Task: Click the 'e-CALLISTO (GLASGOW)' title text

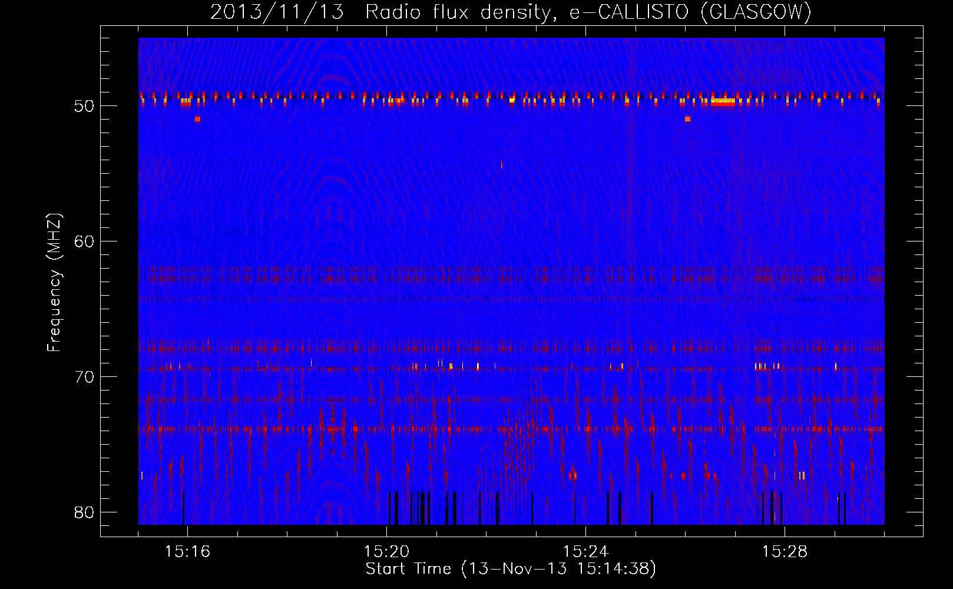Action: pyautogui.click(x=690, y=12)
